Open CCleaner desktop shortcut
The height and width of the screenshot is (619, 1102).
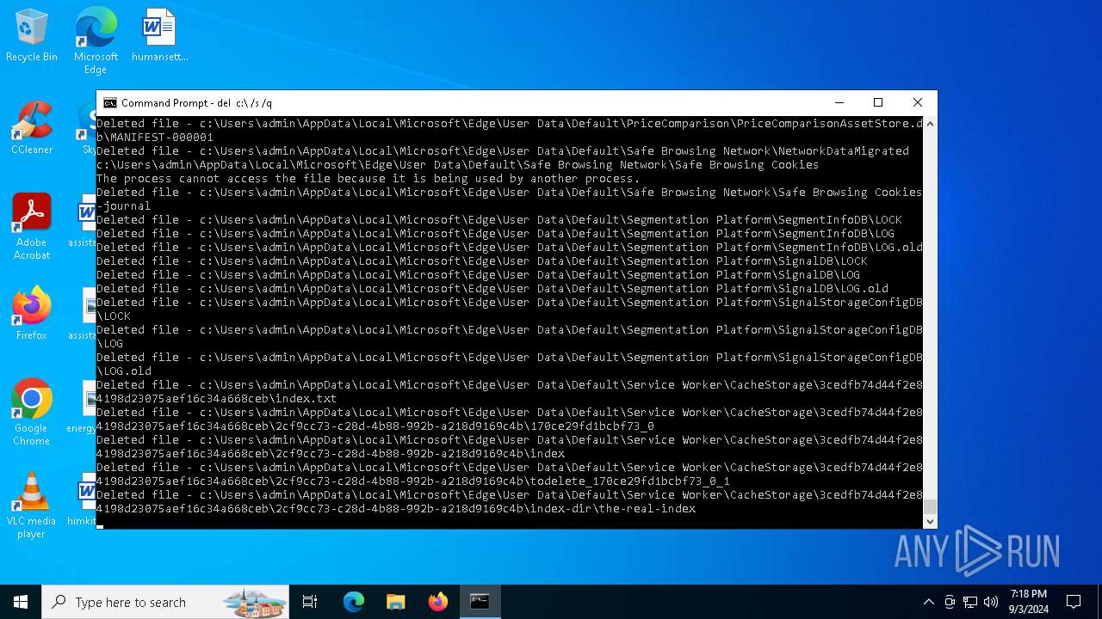pyautogui.click(x=32, y=129)
